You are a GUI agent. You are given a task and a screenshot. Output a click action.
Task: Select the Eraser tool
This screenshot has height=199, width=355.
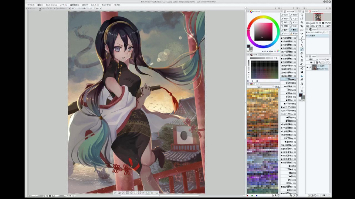(302, 60)
